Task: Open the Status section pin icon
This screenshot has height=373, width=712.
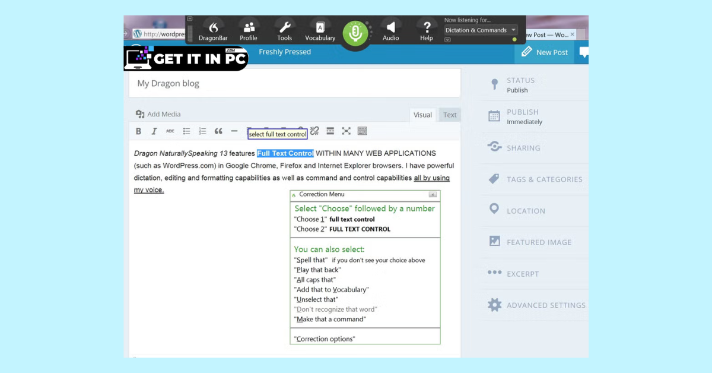Action: [x=495, y=85]
